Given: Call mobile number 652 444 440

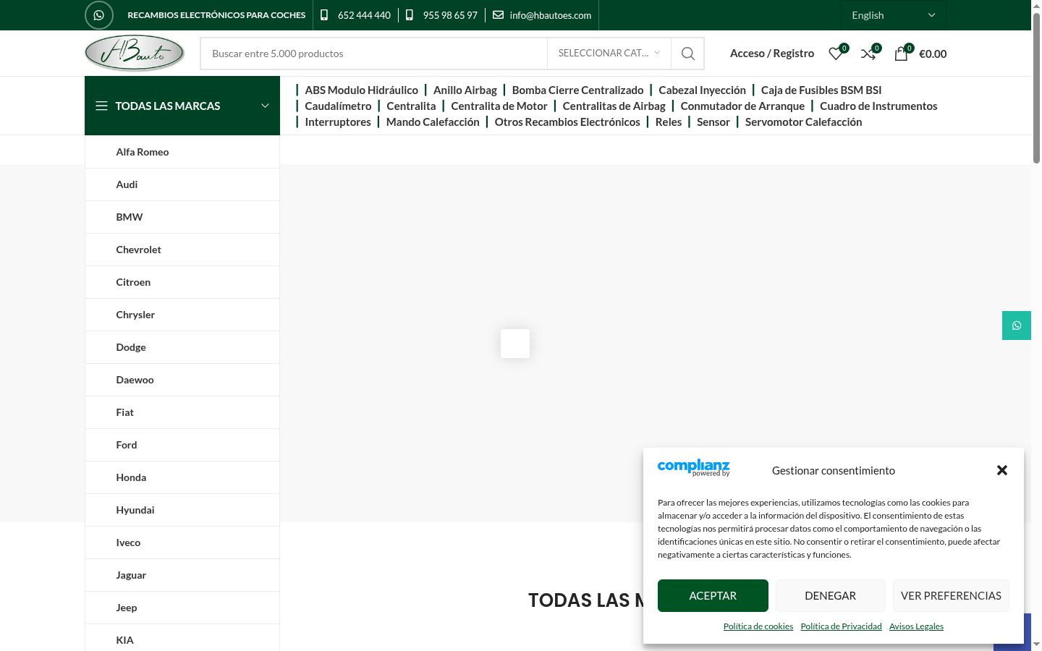Looking at the screenshot, I should click(364, 15).
